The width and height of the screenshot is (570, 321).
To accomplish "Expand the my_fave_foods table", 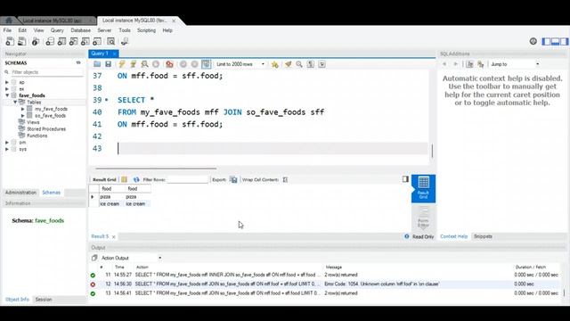I will (22, 109).
